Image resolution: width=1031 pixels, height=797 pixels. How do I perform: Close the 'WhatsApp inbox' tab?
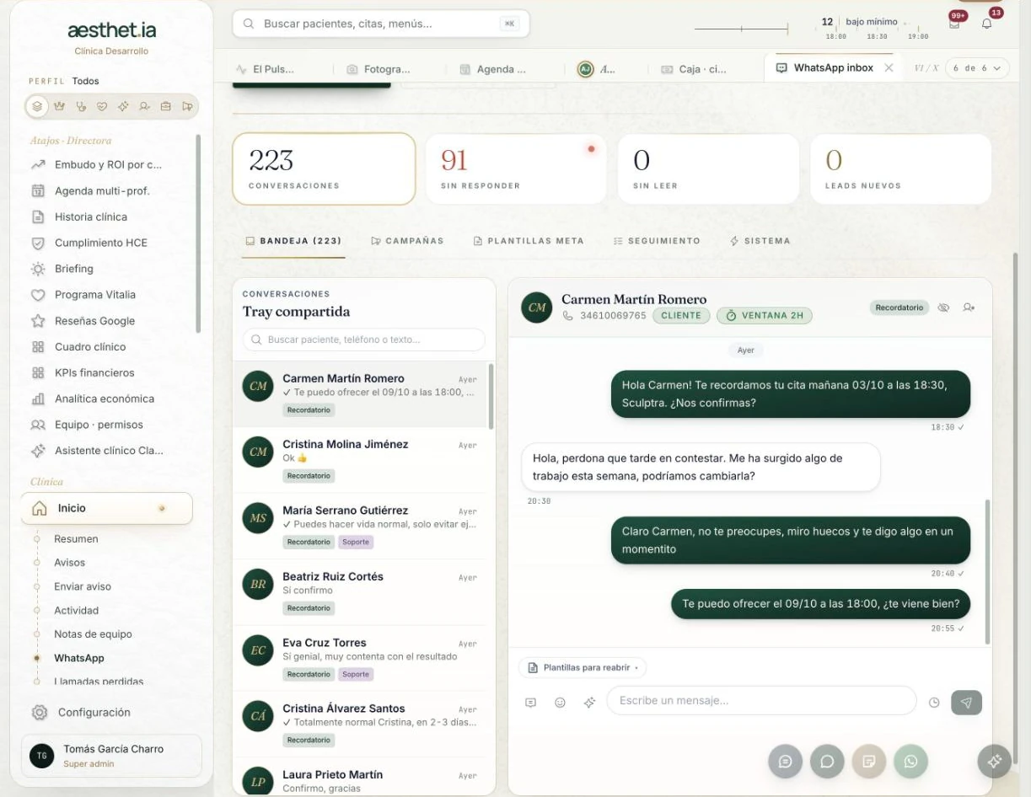point(889,68)
